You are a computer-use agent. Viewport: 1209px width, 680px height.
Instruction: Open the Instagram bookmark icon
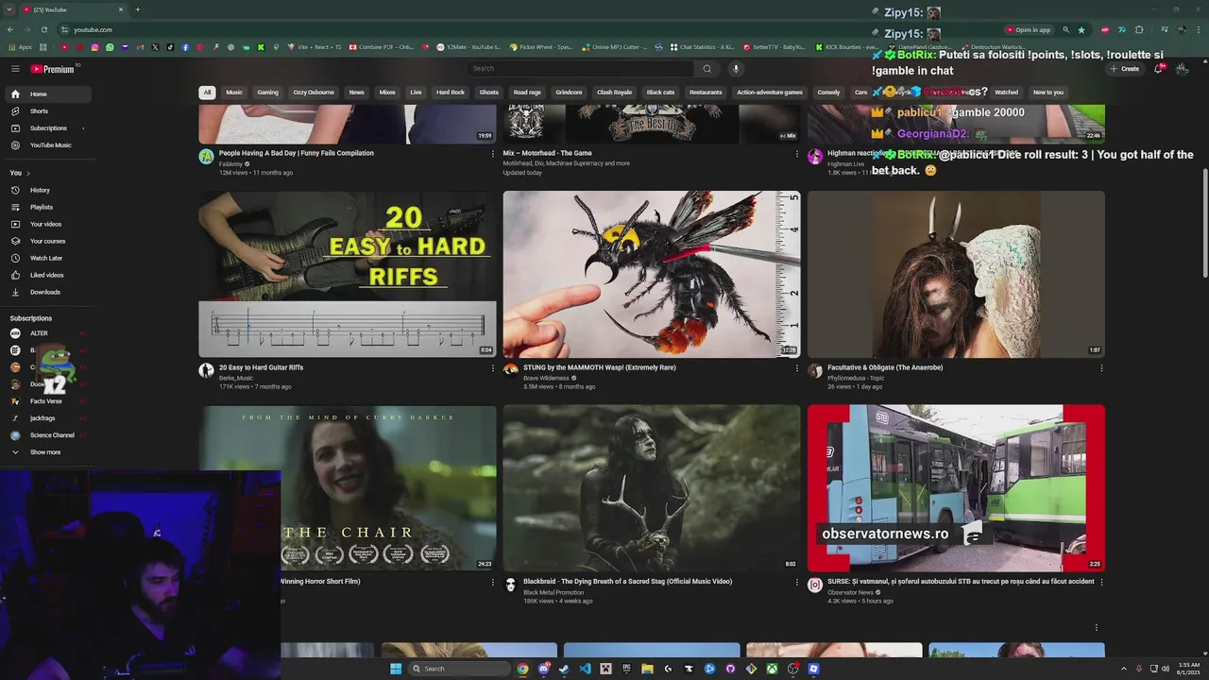[x=94, y=47]
